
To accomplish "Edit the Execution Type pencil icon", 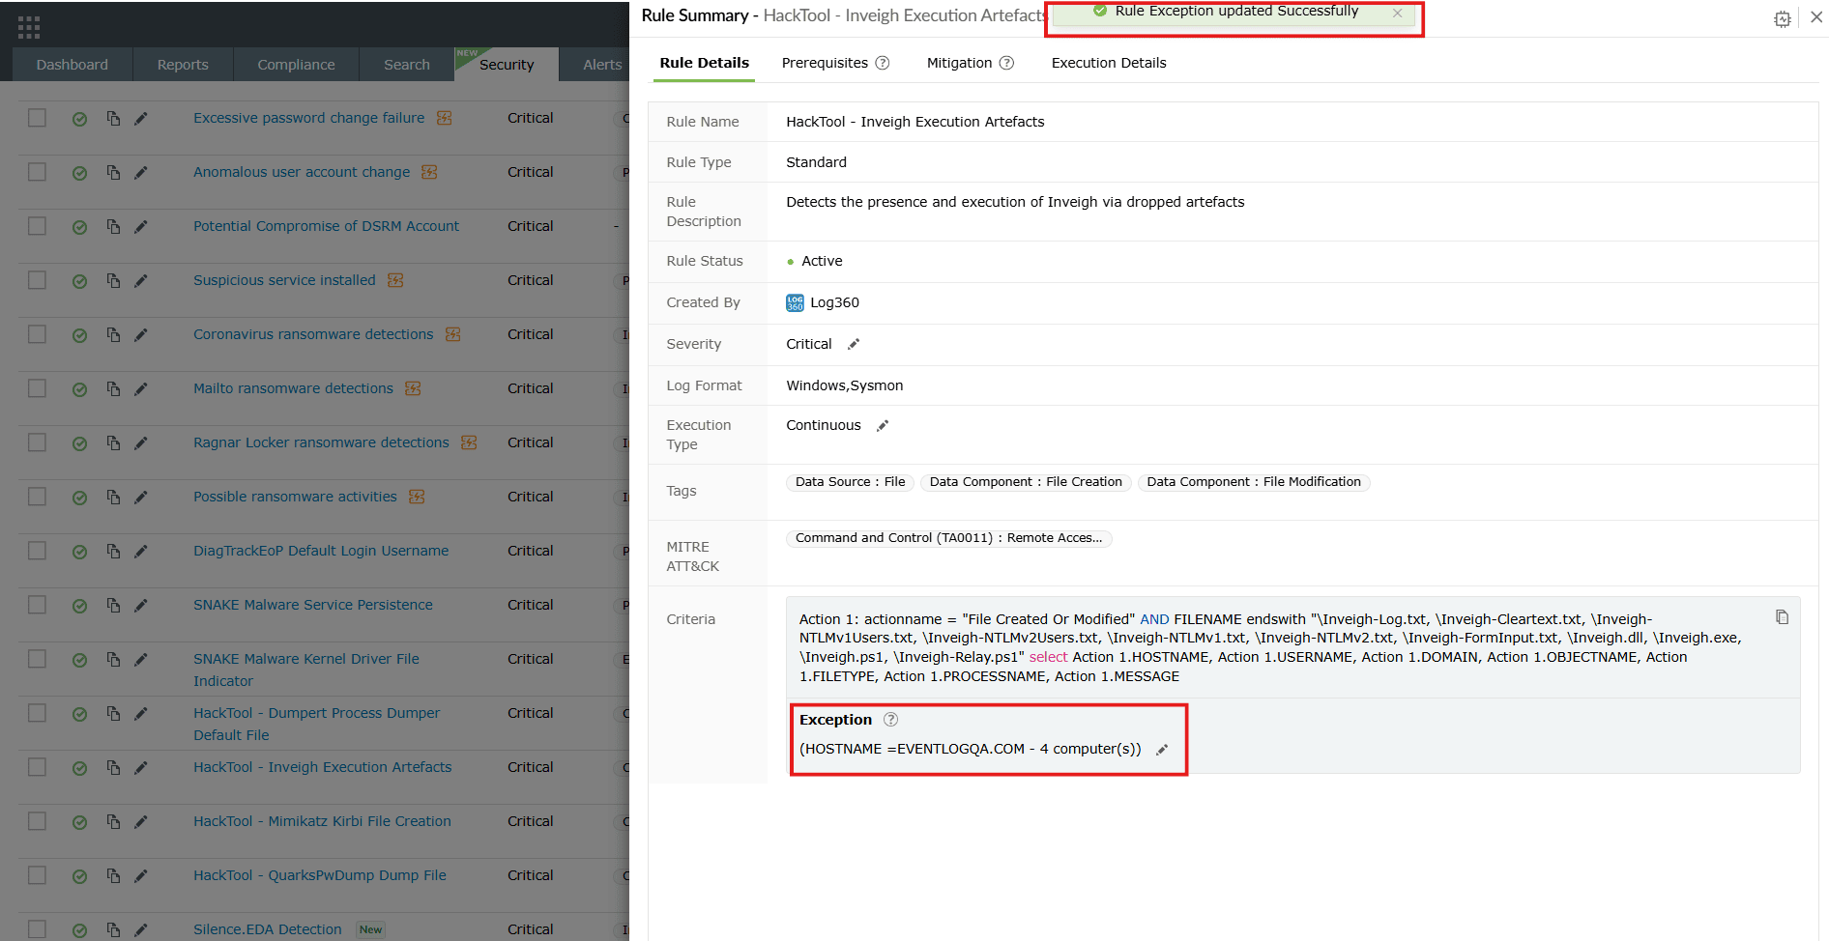I will (x=883, y=425).
